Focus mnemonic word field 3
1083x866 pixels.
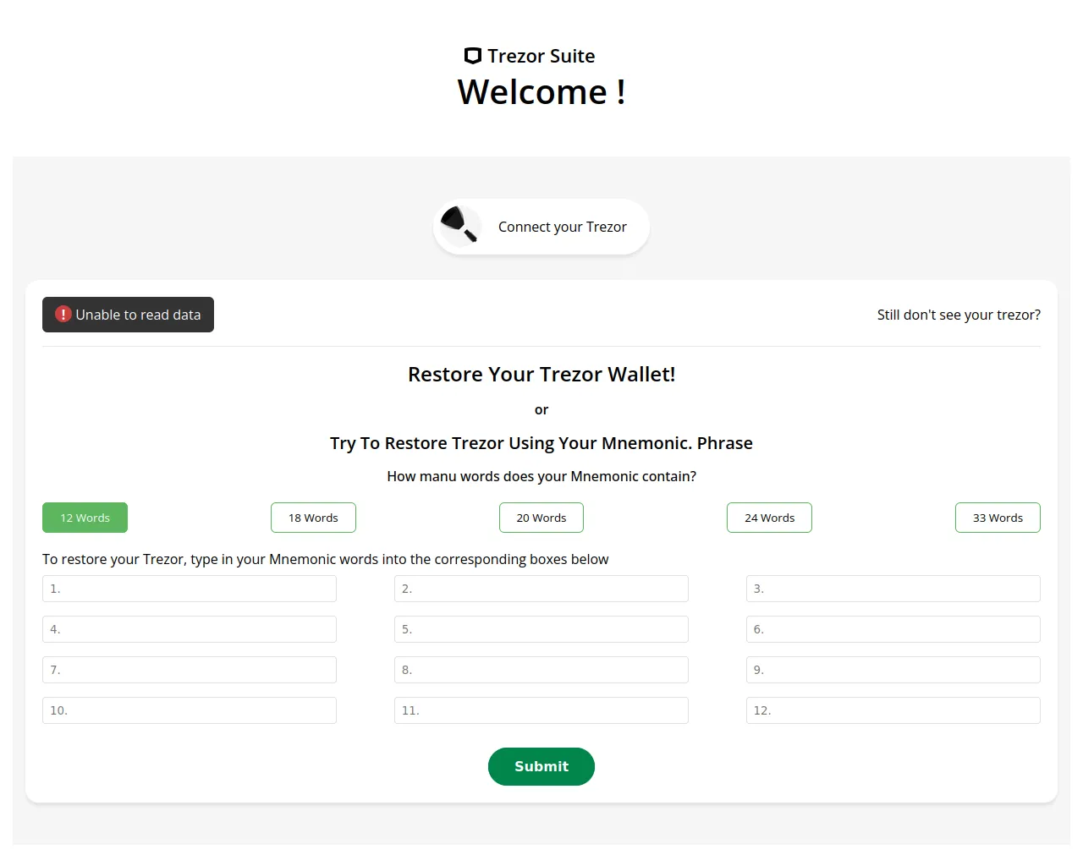pyautogui.click(x=893, y=589)
